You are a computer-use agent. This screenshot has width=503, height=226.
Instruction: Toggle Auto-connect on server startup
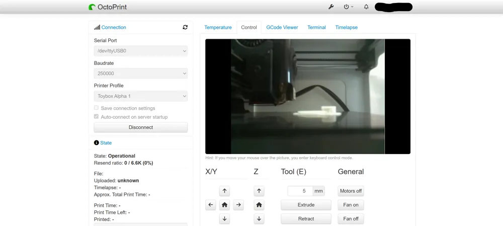[x=96, y=117]
